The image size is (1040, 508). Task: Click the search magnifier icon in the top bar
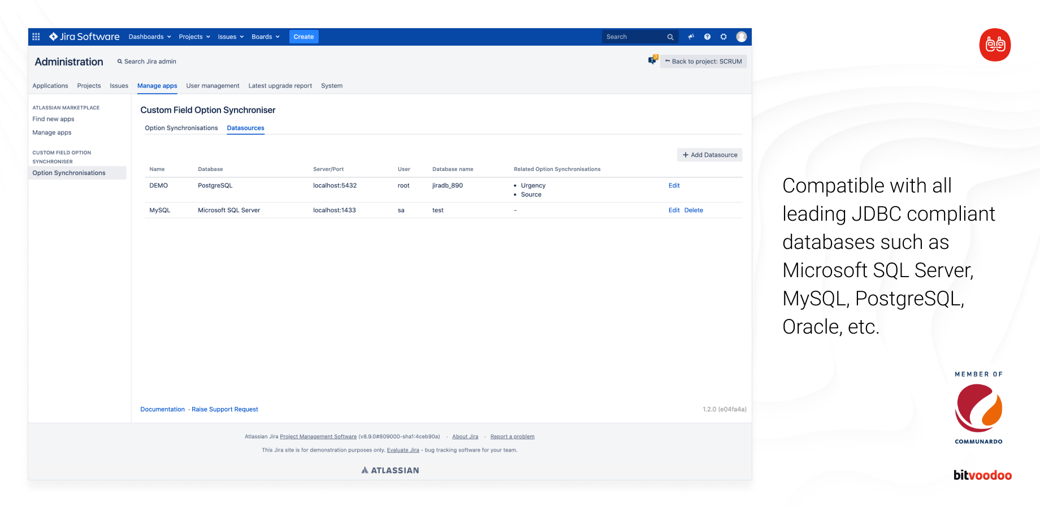pos(670,37)
